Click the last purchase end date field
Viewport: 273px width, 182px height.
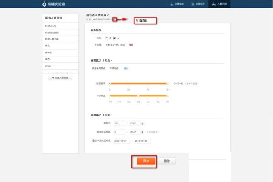pyautogui.click(x=142, y=141)
